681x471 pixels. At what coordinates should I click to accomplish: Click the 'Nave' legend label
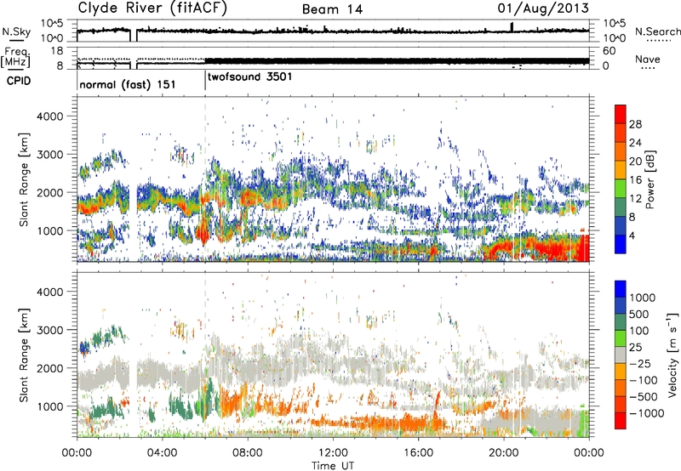coord(647,59)
